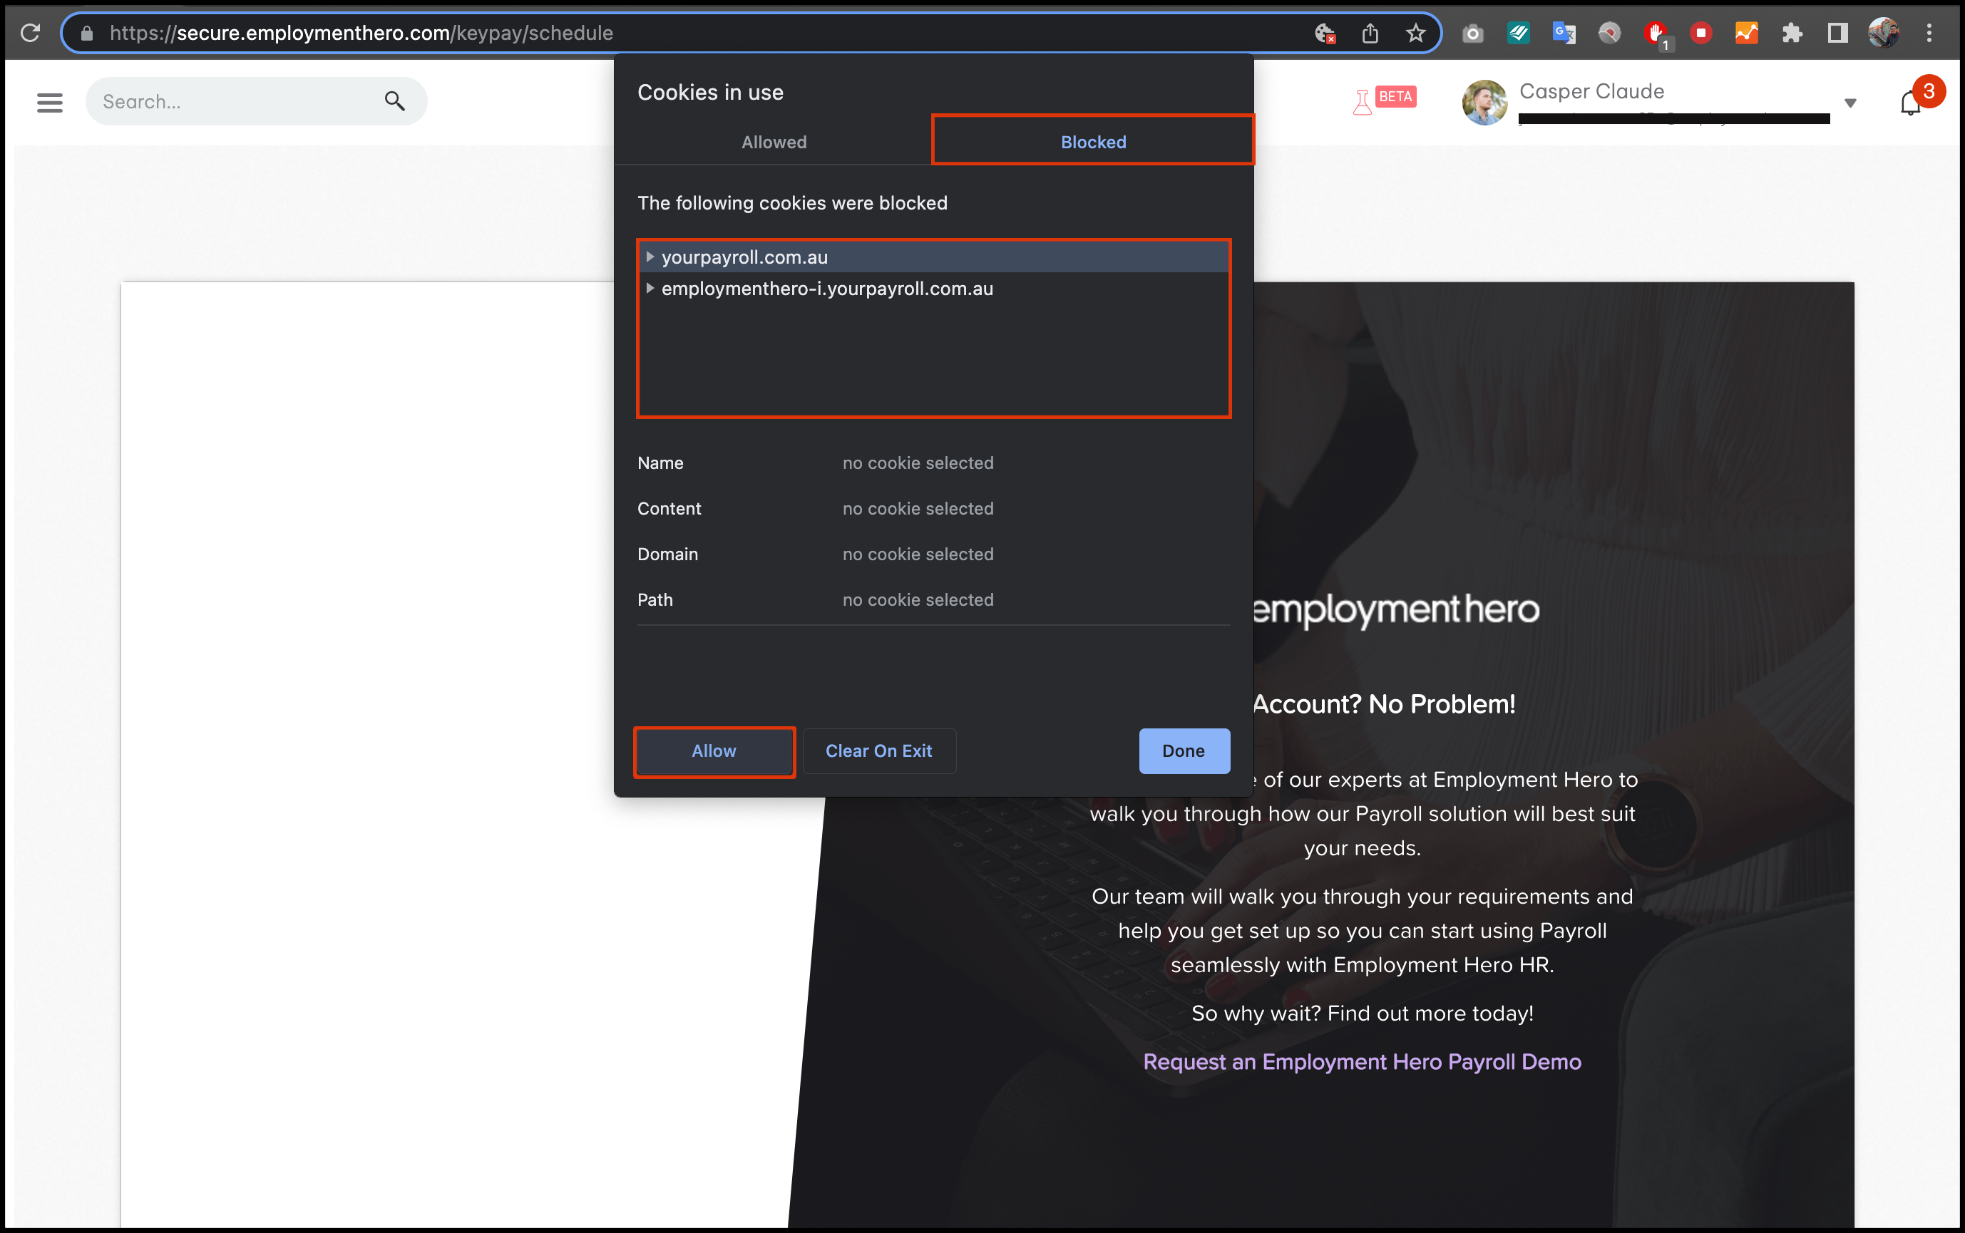Bookmark this page with the star icon
Viewport: 1965px width, 1233px height.
(1415, 33)
